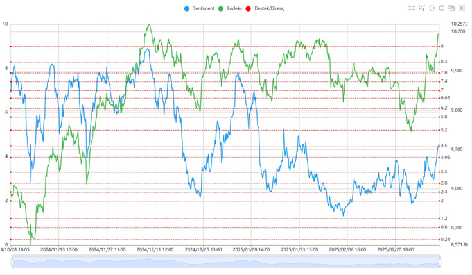Viewport: 472px width, 275px height.
Task: Click the red marker labeled 0.24
Action: point(439,239)
